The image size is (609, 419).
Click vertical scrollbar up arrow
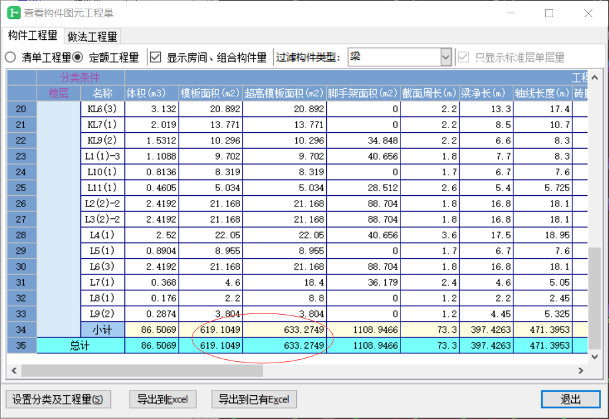coord(594,77)
